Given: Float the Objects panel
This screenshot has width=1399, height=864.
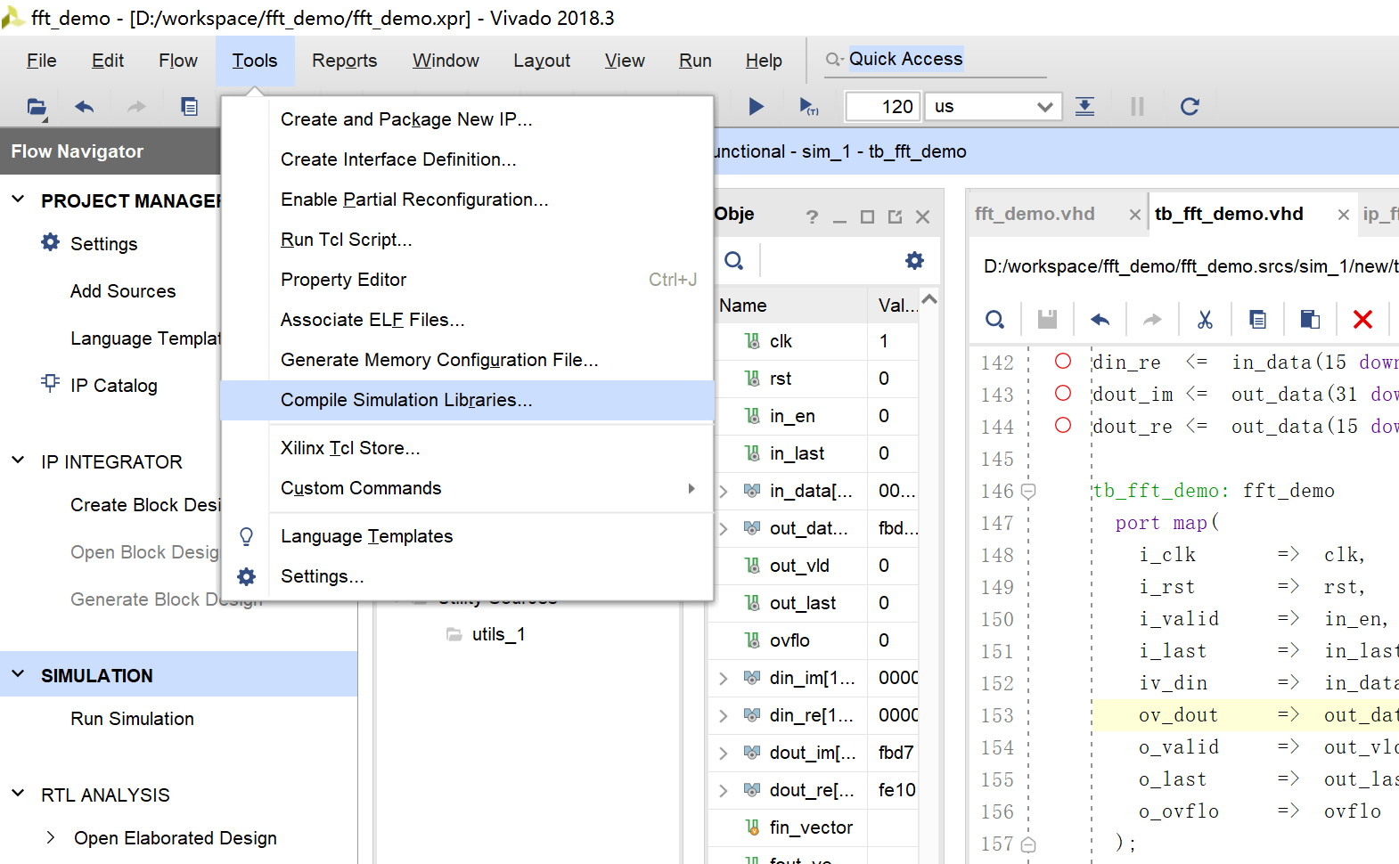Looking at the screenshot, I should (895, 216).
